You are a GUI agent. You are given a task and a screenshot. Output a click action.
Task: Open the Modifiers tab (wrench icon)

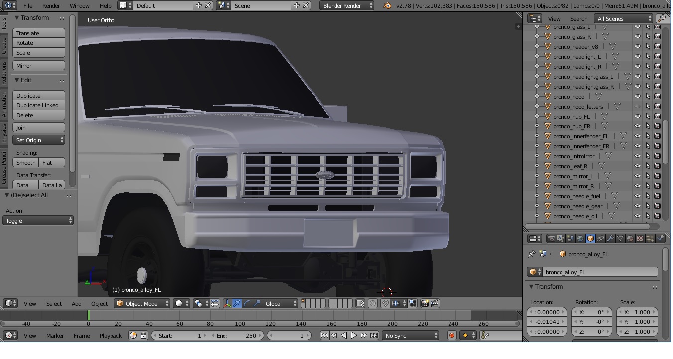pyautogui.click(x=610, y=239)
